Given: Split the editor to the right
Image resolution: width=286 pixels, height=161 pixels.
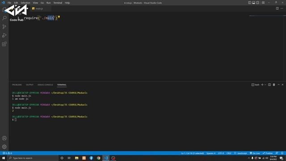Looking at the screenshot, I should point(277,8).
